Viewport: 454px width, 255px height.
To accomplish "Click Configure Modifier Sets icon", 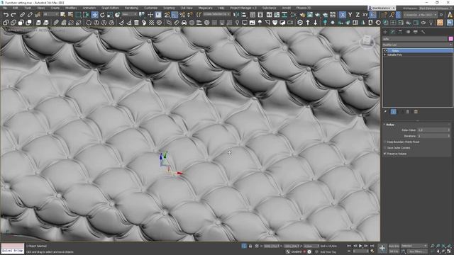I will 416,112.
